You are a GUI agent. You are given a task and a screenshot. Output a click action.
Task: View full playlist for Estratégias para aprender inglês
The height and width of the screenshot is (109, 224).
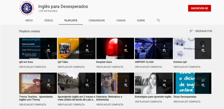148,102
